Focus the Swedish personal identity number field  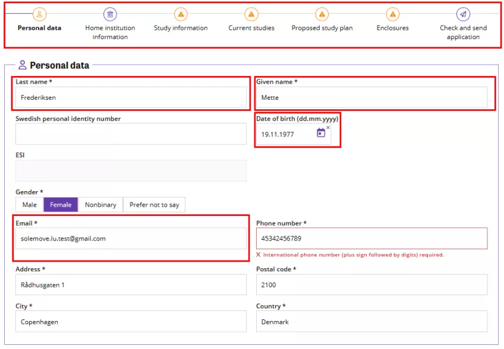point(131,134)
